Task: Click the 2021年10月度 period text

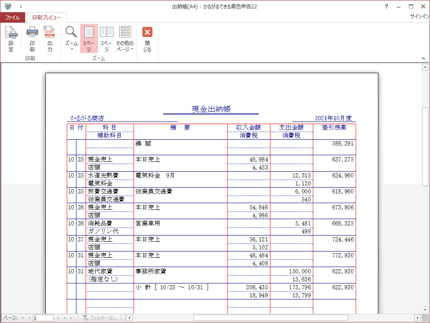Action: pos(333,118)
